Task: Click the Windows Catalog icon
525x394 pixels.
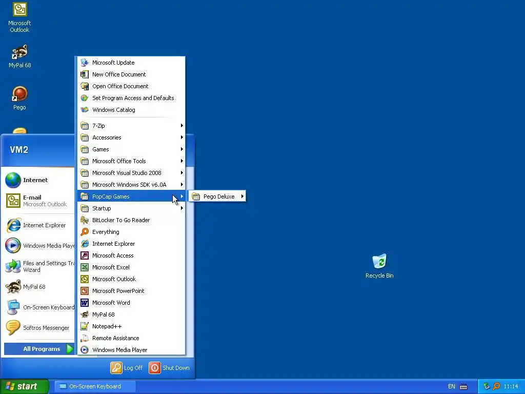Action: point(85,110)
